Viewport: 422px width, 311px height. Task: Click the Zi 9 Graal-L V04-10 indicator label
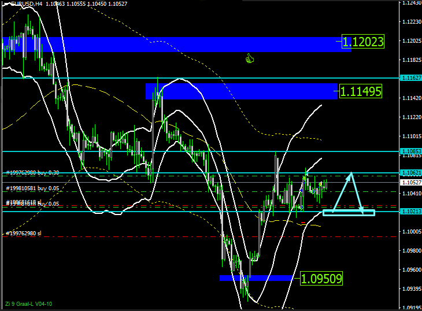click(28, 303)
